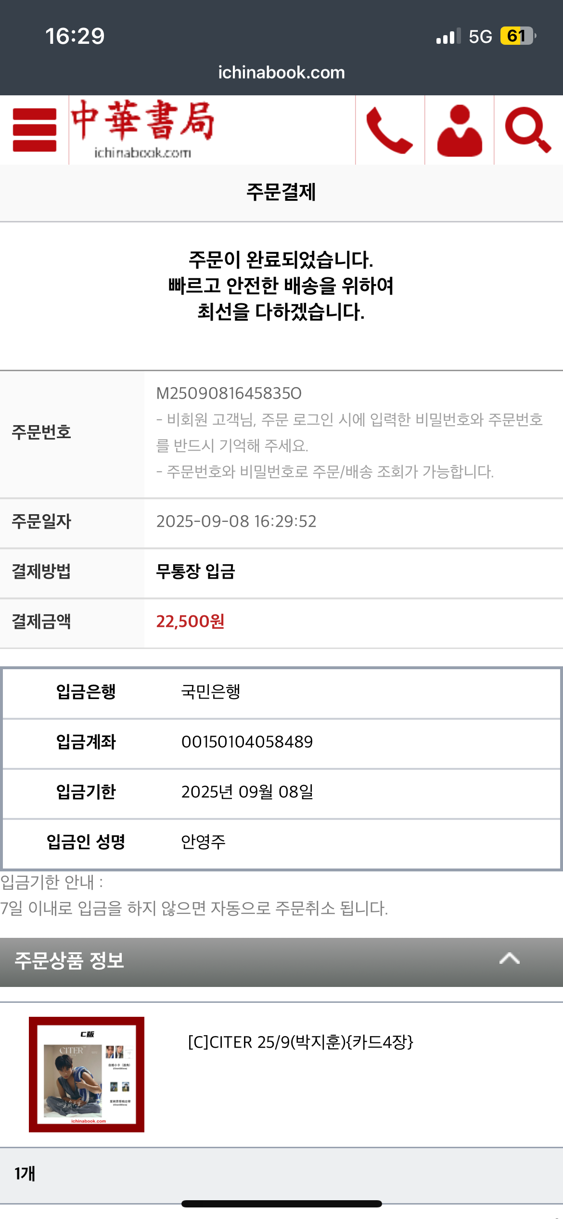Image resolution: width=563 pixels, height=1219 pixels.
Task: Tap the order number M25090816458350
Action: pos(229,393)
